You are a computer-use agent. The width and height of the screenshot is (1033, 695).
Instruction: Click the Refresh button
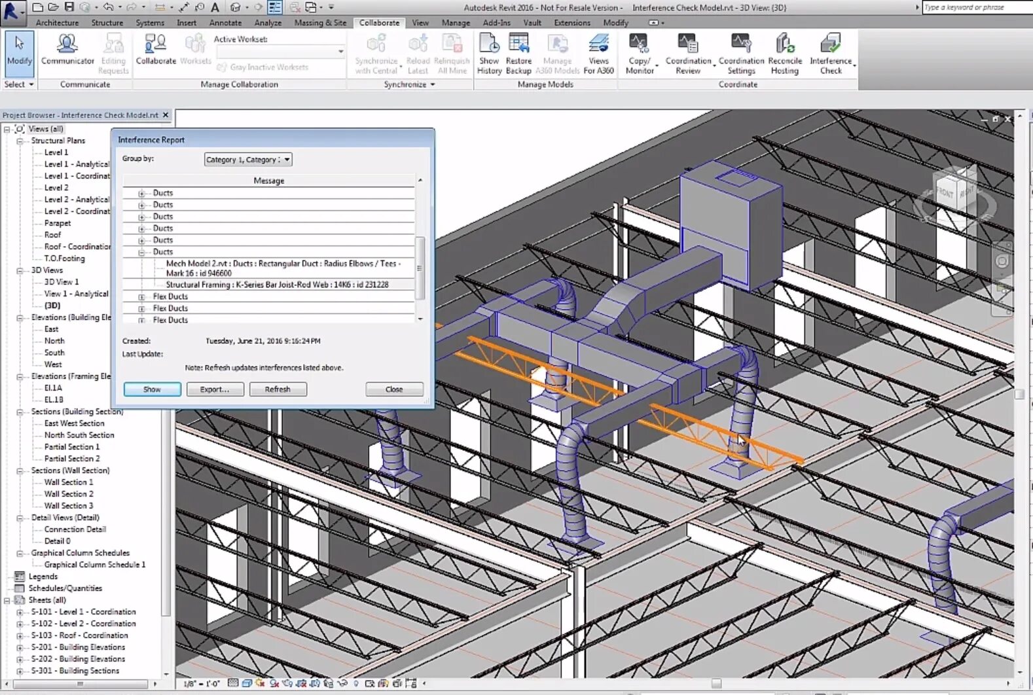pyautogui.click(x=278, y=389)
